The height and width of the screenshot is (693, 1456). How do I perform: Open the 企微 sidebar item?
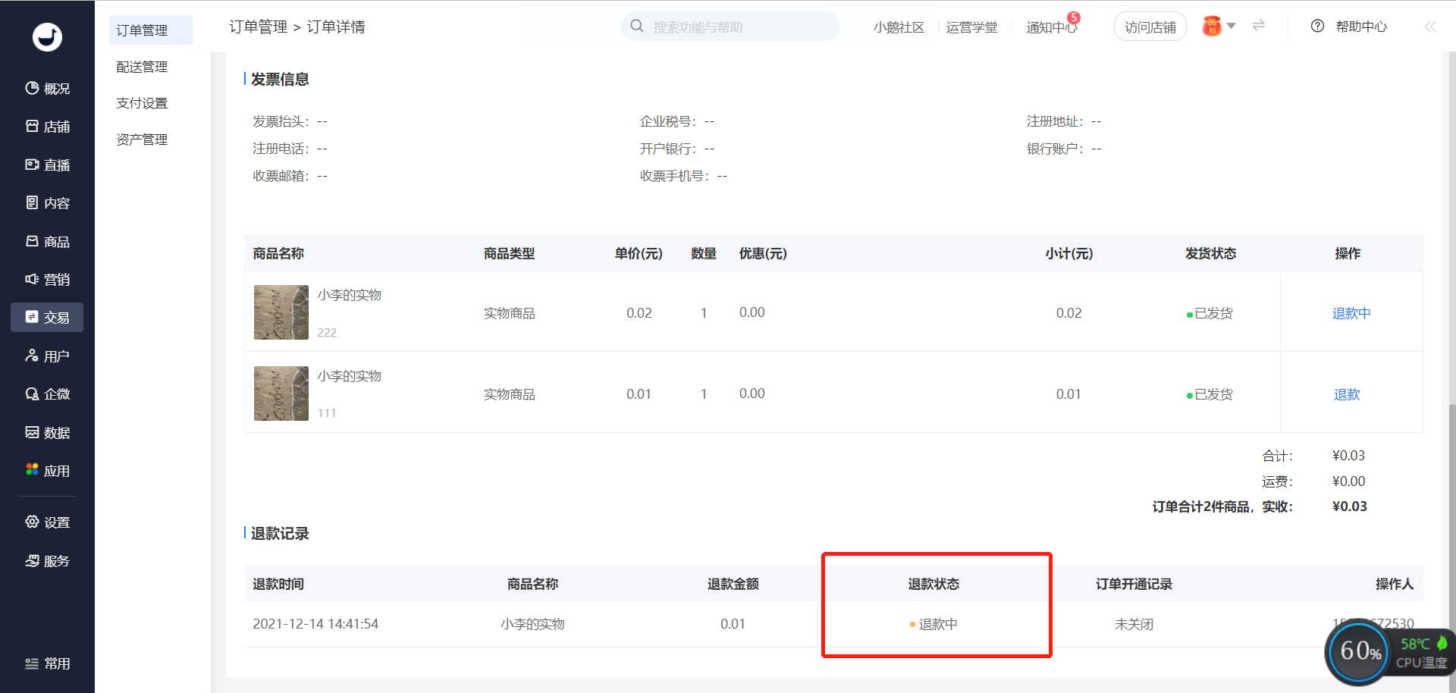[47, 394]
